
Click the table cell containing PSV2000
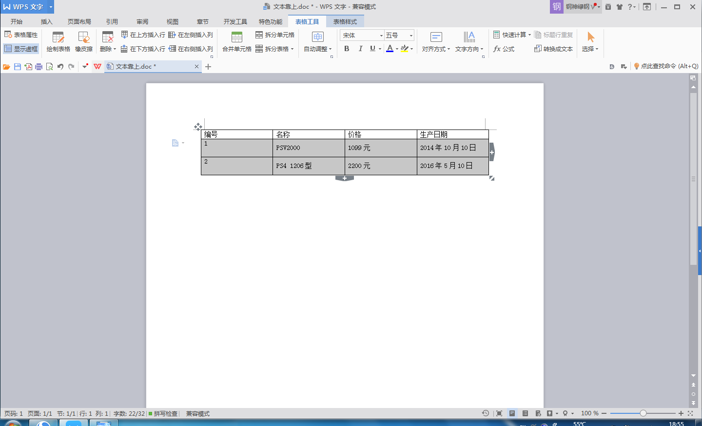tap(309, 148)
